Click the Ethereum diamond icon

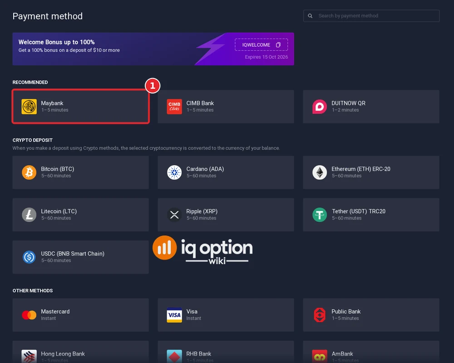point(320,172)
